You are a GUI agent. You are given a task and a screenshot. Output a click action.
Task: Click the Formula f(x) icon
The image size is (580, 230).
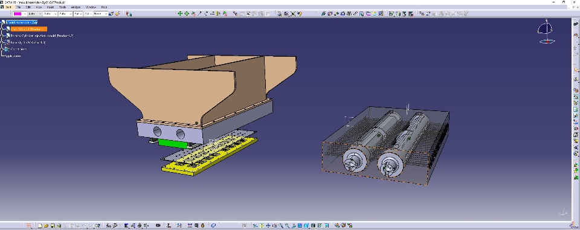[108, 226]
